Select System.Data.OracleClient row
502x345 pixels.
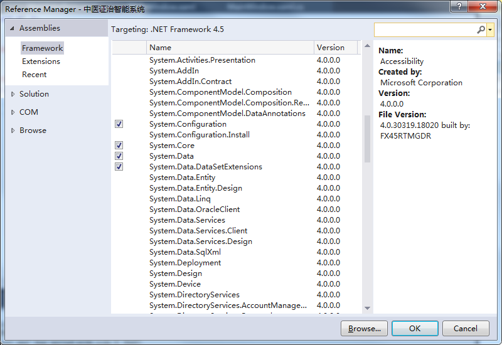click(x=237, y=210)
